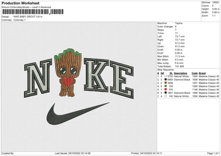Click the Height value '4.05 in'
This screenshot has height=156, width=221.
tap(215, 9)
